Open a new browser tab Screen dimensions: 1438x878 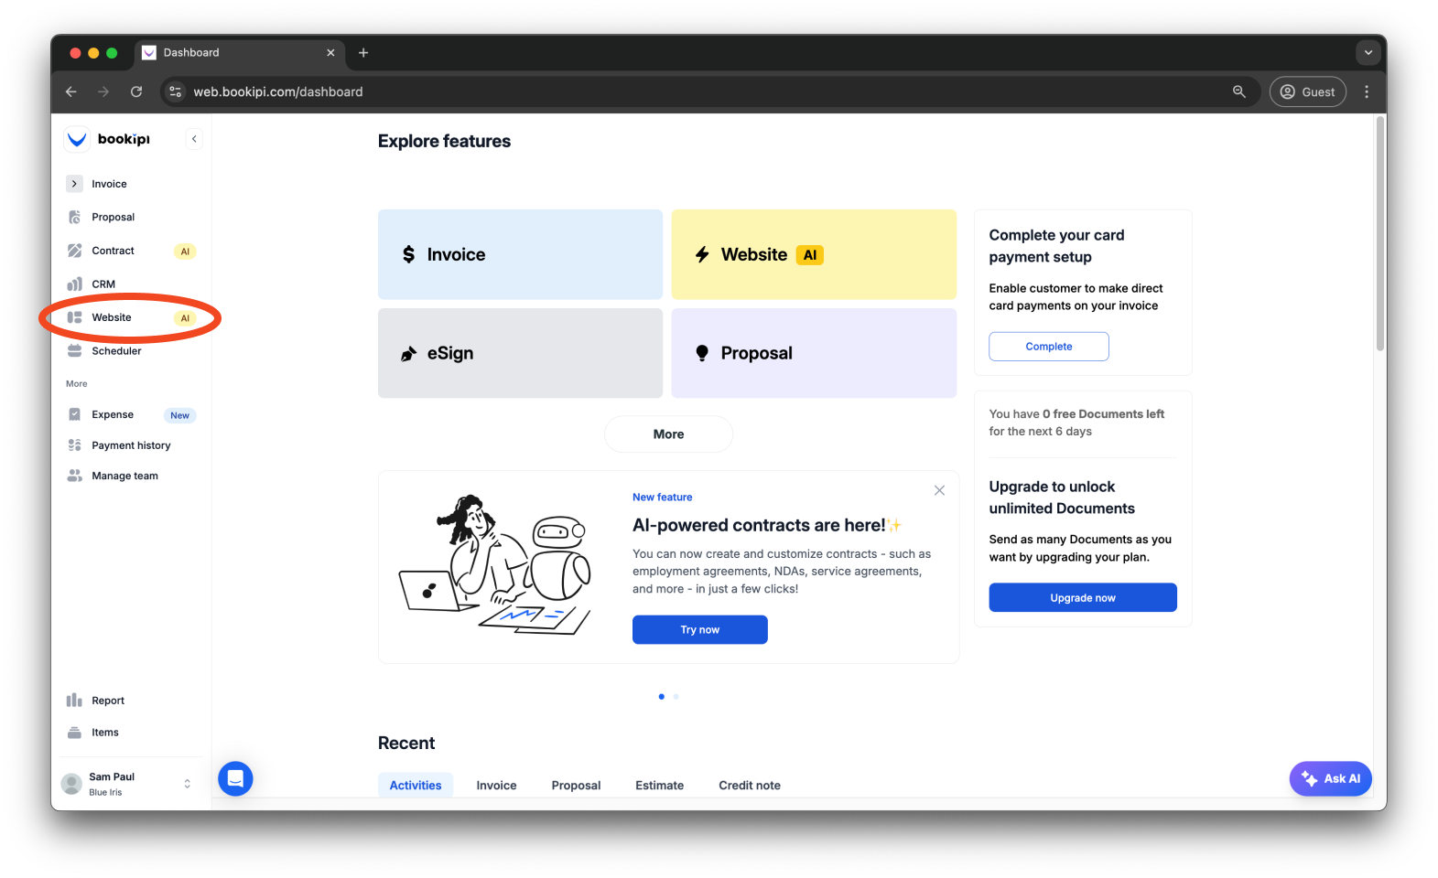[363, 53]
